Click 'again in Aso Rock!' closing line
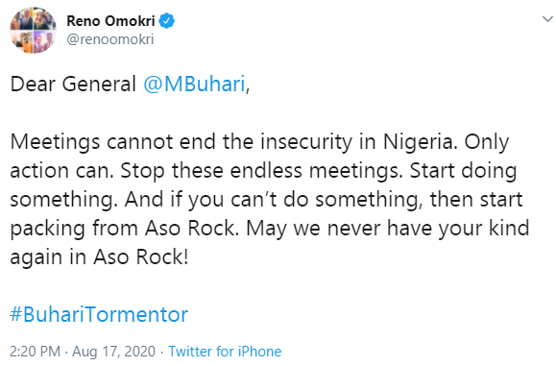Image resolution: width=556 pixels, height=366 pixels. 99,256
